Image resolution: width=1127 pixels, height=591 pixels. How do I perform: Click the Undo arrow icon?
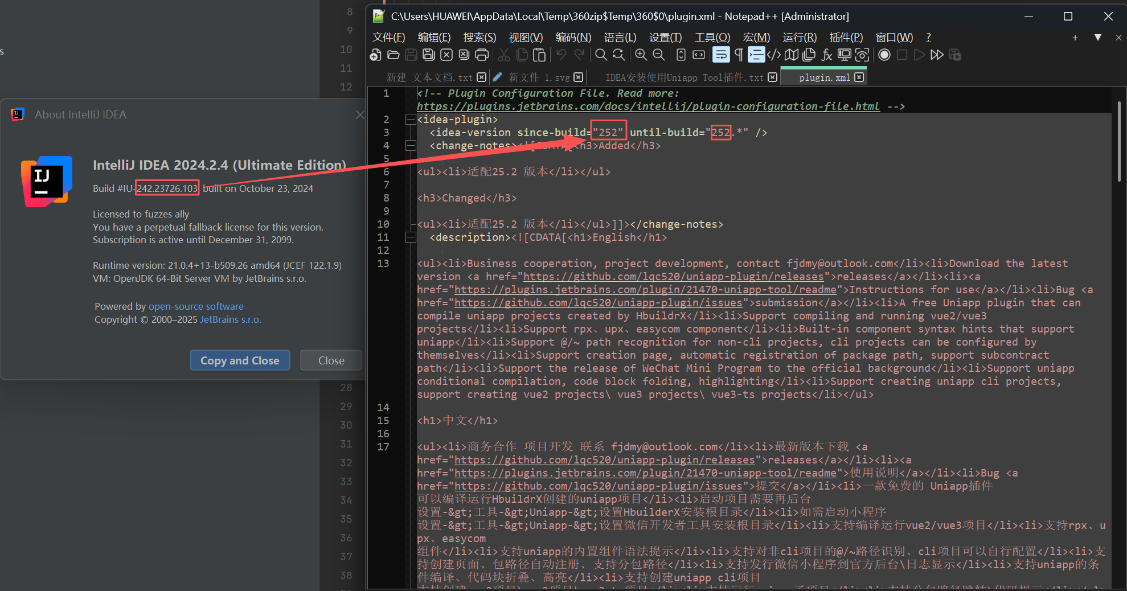562,55
